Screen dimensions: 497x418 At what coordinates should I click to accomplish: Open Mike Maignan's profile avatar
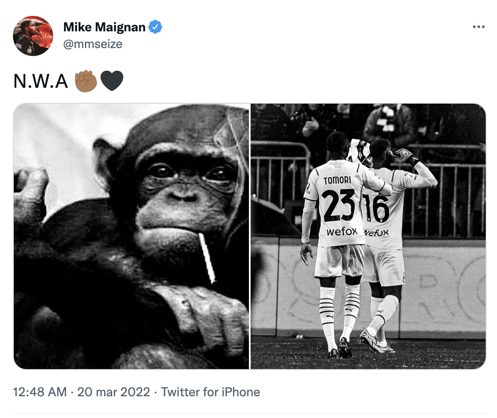[x=33, y=36]
